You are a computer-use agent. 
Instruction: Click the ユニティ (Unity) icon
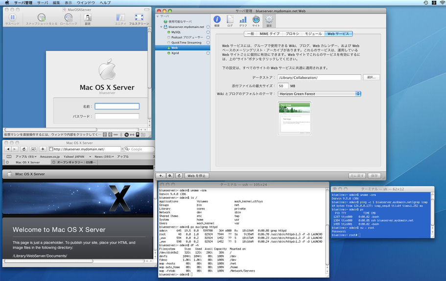click(x=120, y=18)
